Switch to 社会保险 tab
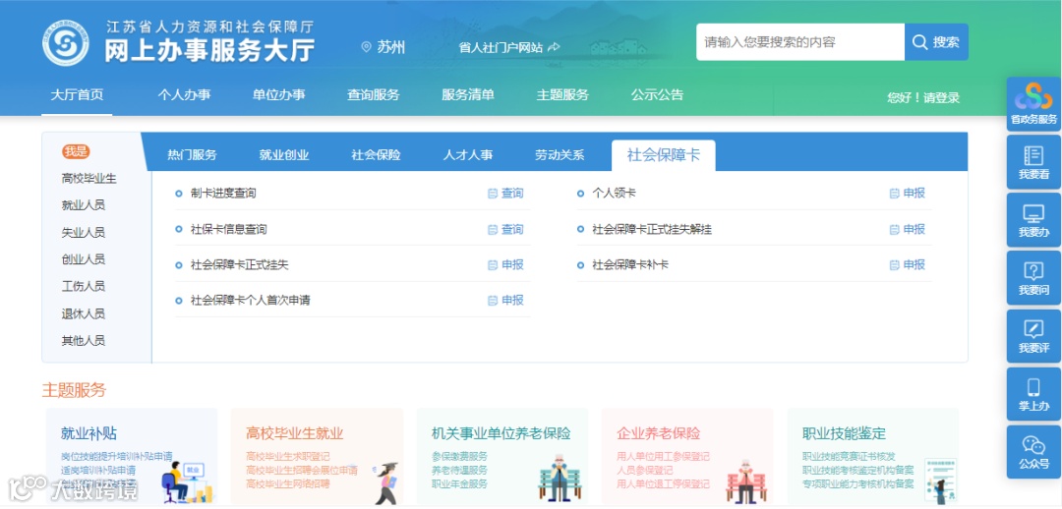Screen dimensions: 1062x509 (x=376, y=155)
